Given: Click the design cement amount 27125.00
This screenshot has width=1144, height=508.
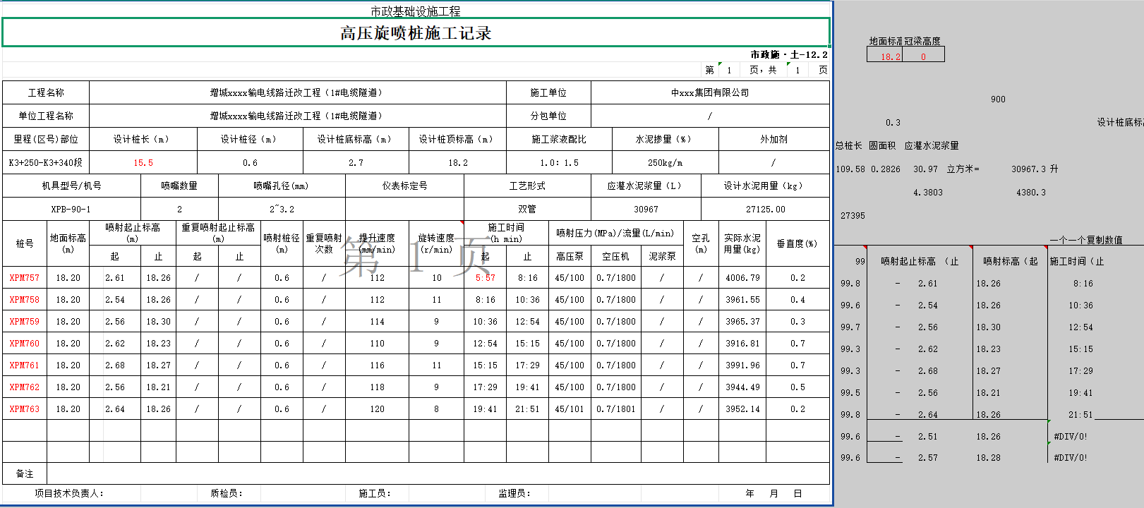Looking at the screenshot, I should point(765,210).
